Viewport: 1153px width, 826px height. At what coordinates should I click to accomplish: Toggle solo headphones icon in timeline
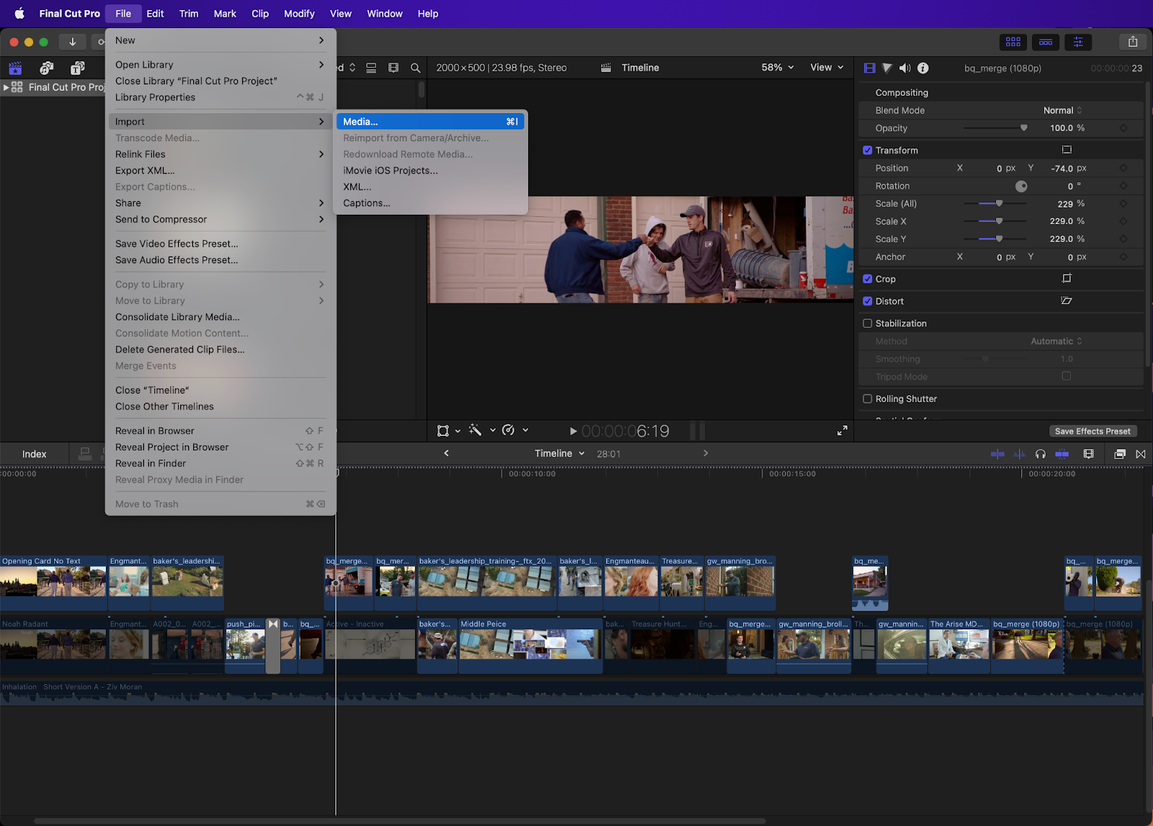coord(1041,454)
